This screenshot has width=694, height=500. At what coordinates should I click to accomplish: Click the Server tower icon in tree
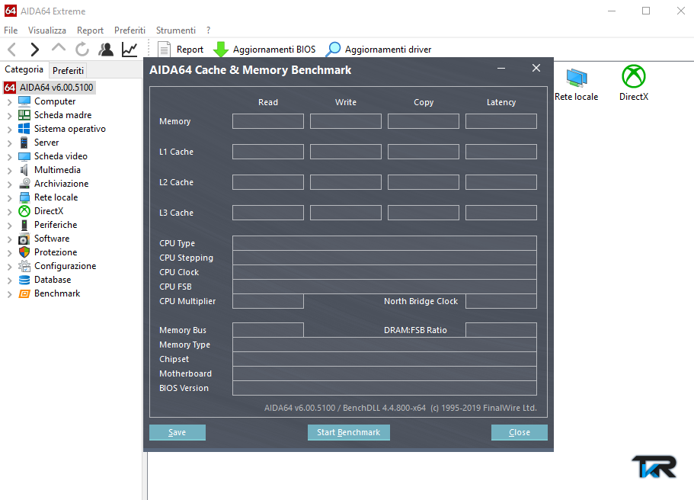24,143
